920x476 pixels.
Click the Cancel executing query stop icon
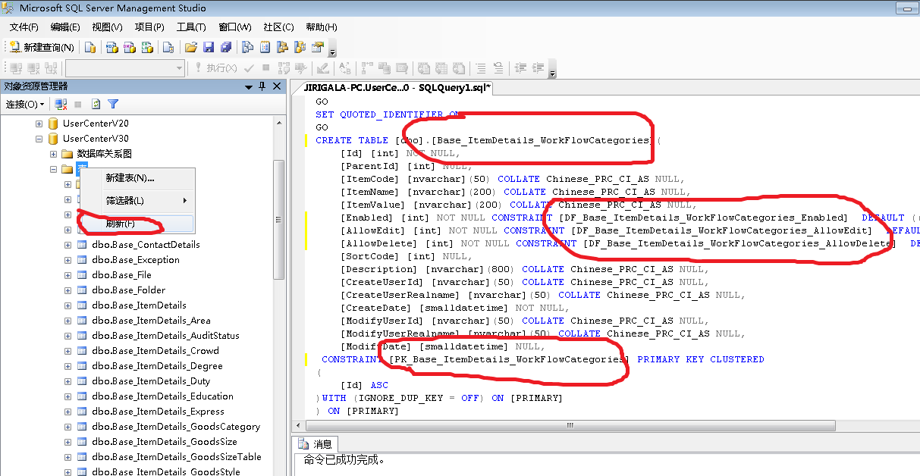[x=266, y=67]
